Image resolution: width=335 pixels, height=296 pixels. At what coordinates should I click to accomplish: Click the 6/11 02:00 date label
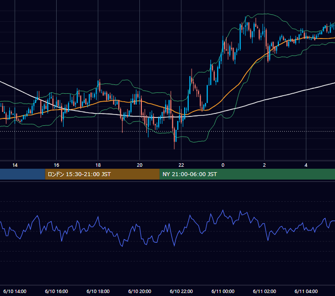[265, 291]
